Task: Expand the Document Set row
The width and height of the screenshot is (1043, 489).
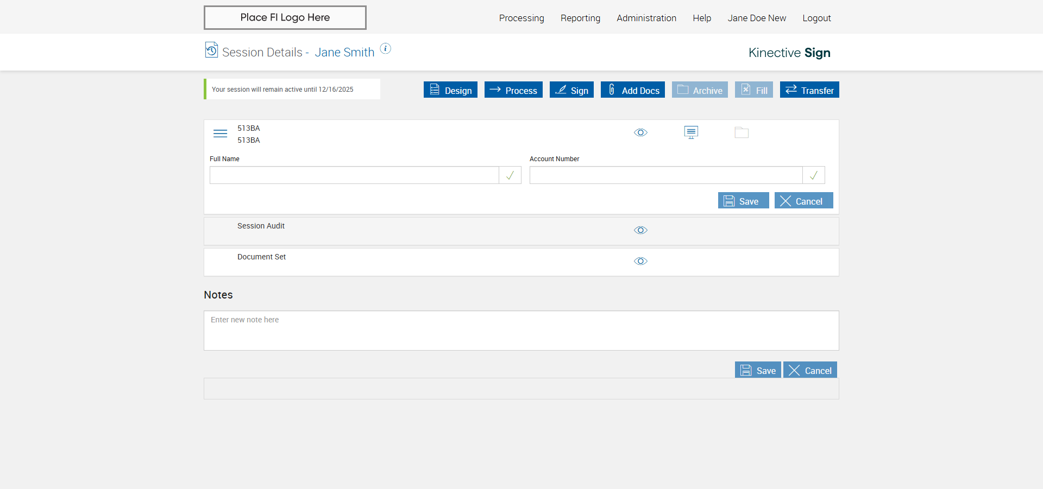Action: (261, 257)
